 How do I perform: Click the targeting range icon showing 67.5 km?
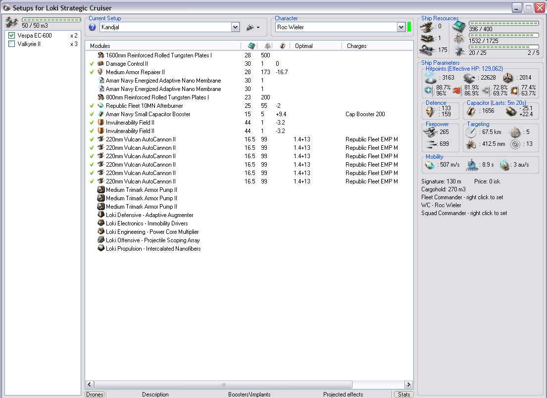[471, 133]
